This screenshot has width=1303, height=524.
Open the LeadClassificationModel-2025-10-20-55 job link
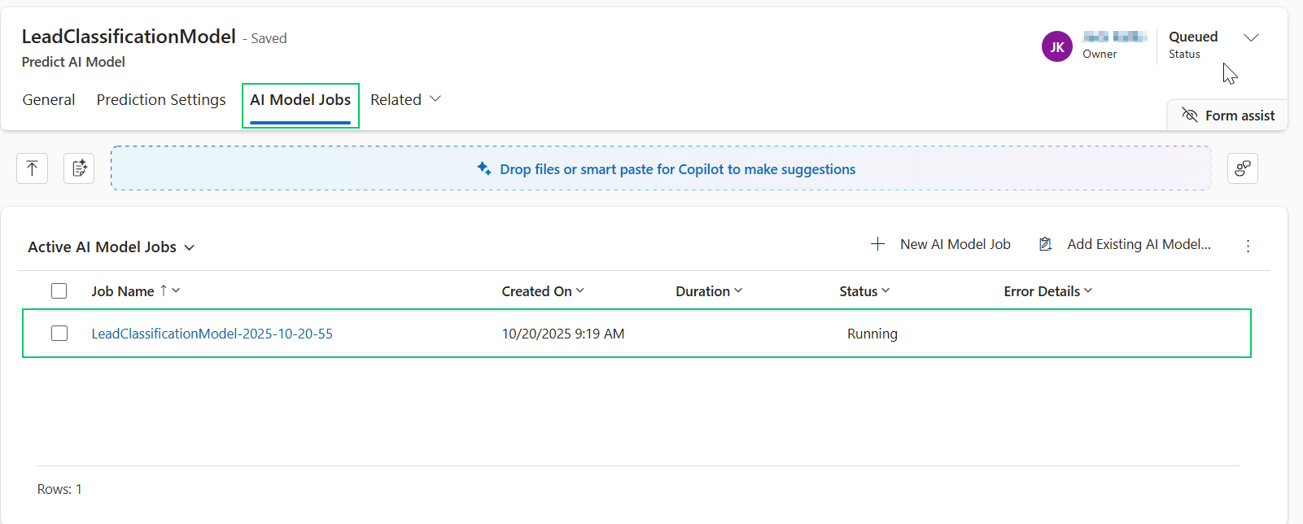point(212,334)
